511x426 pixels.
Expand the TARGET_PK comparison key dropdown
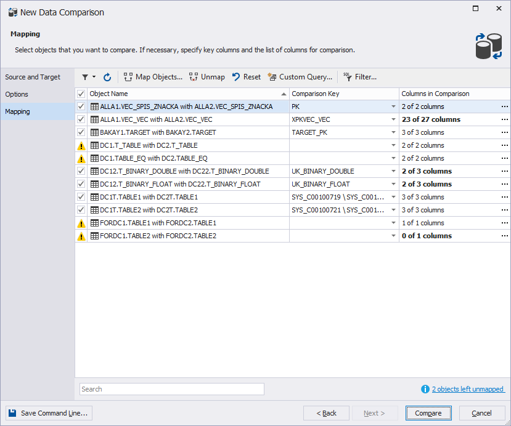click(x=393, y=133)
